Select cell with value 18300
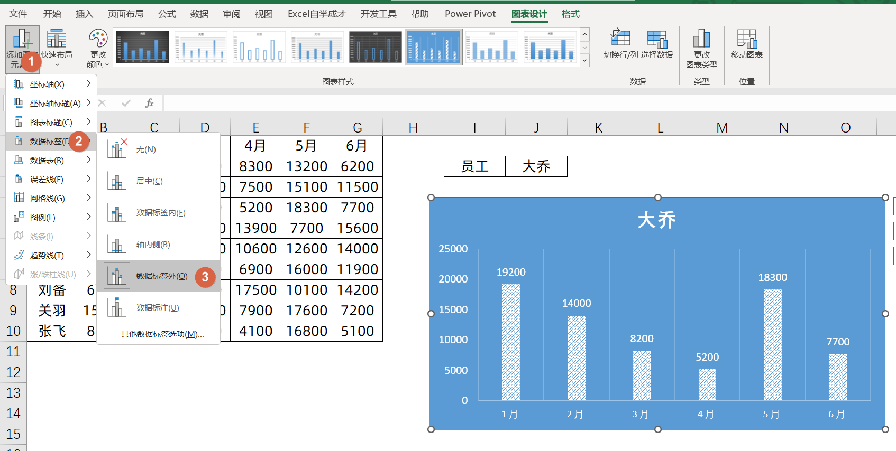Viewport: 896px width, 451px height. (307, 208)
